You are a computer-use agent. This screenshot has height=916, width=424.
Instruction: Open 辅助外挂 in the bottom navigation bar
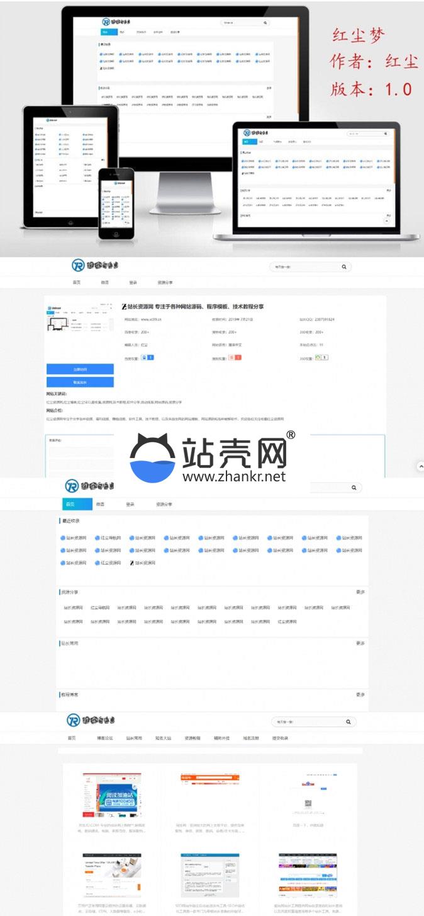coord(221,738)
